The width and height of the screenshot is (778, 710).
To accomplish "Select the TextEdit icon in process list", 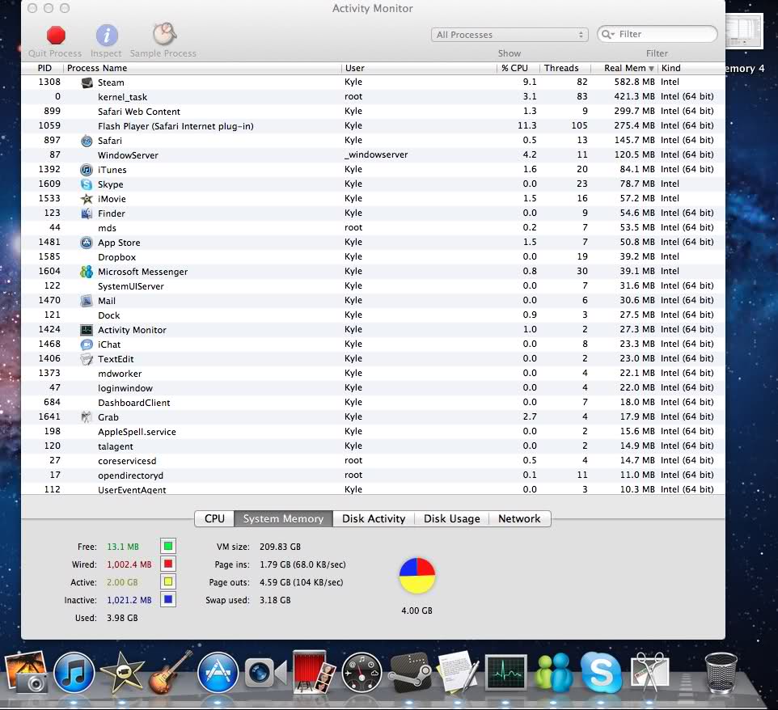I will pos(87,359).
